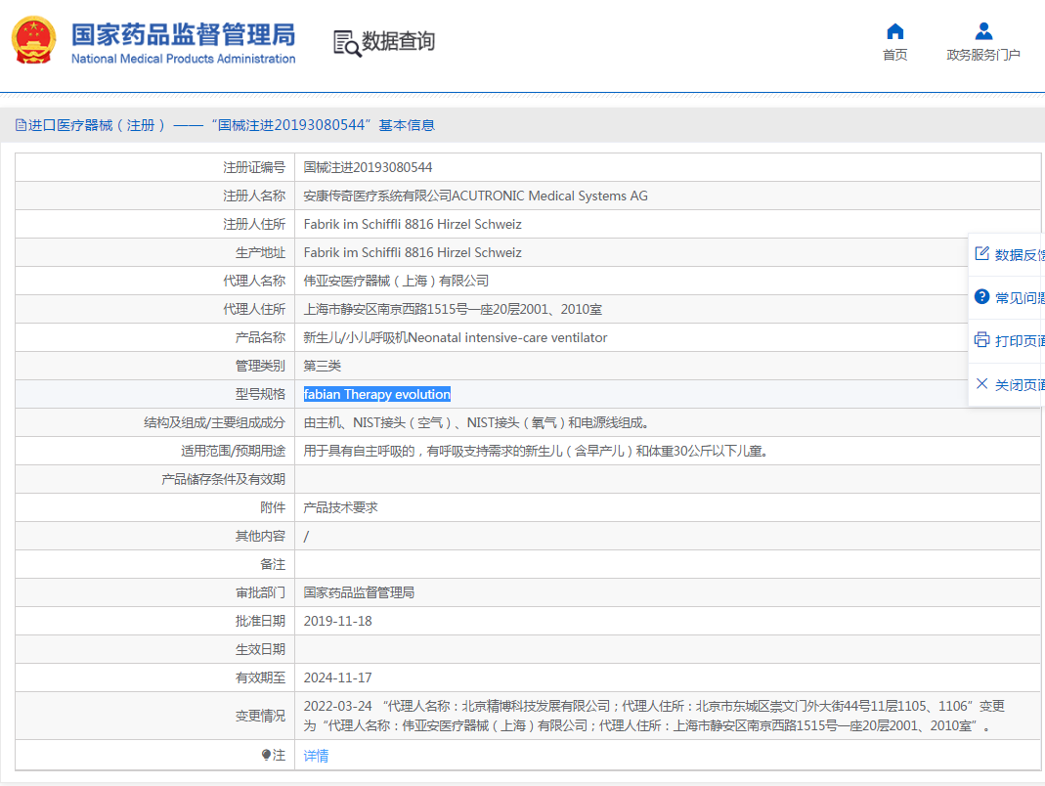Go to 首页 home icon

[895, 31]
